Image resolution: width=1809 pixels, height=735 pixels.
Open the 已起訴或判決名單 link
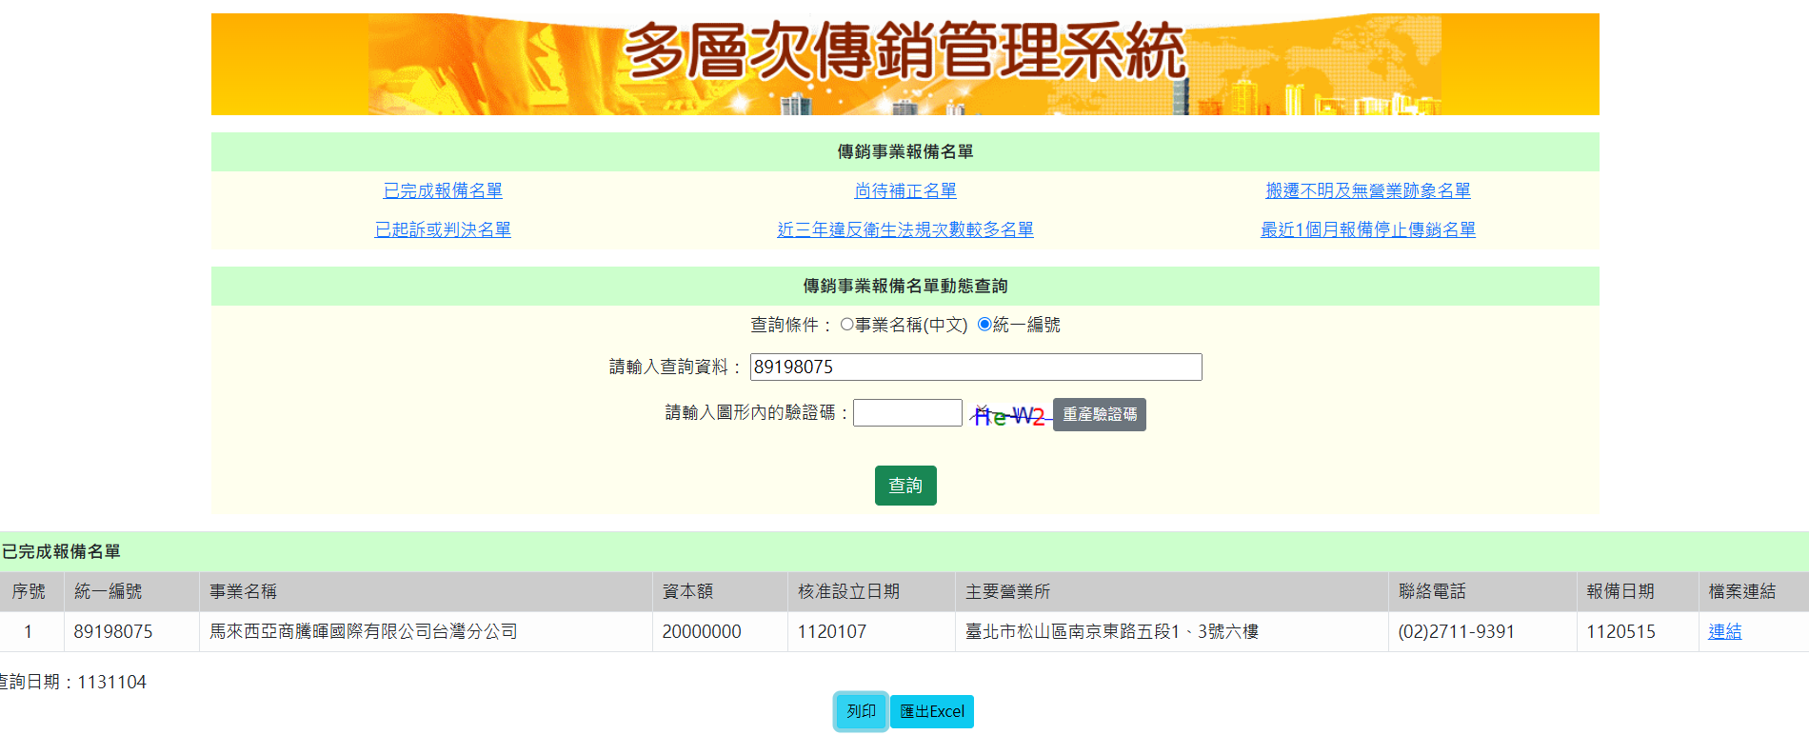[443, 229]
